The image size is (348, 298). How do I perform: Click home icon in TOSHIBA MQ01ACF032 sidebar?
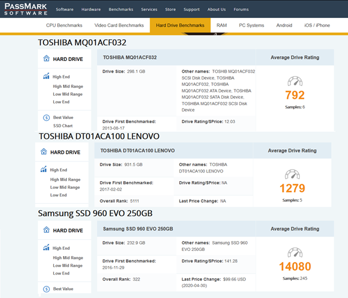pos(46,59)
